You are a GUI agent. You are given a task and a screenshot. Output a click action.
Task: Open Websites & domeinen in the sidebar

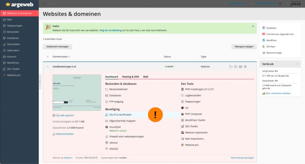click(19, 13)
